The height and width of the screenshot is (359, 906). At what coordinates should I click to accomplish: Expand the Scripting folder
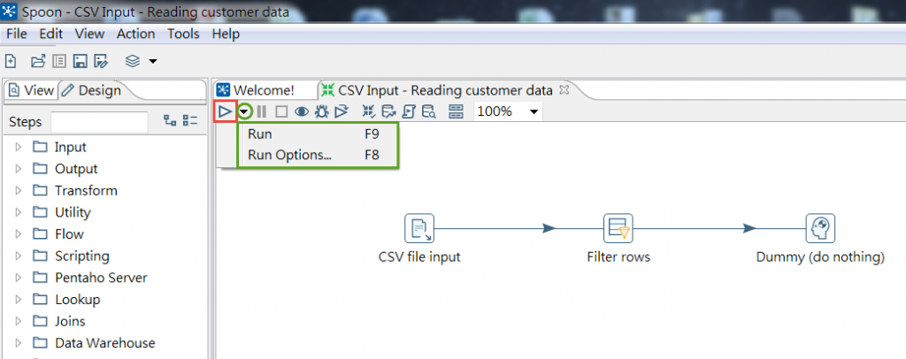[18, 256]
